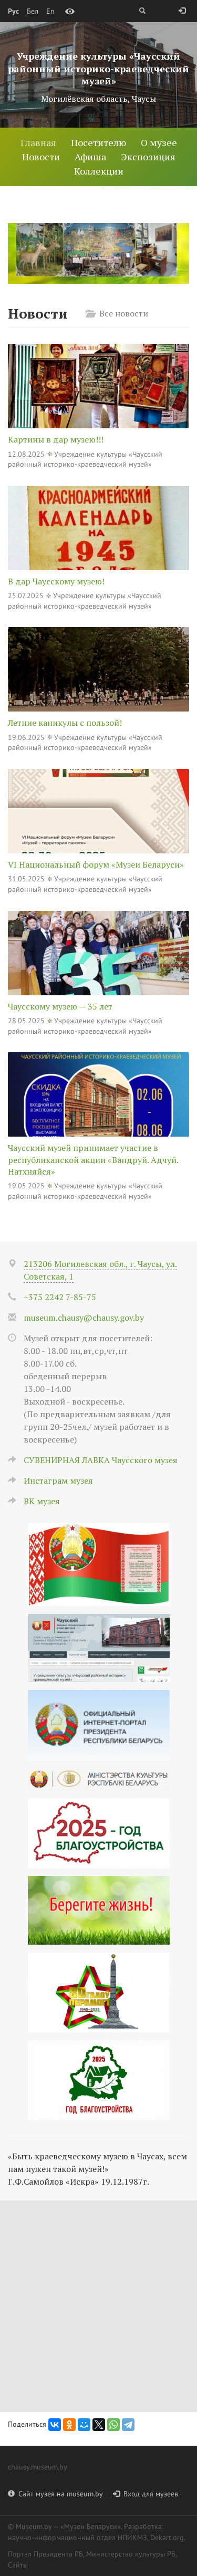Share via Telegram icon
This screenshot has height=2576, width=197.
128,2425
